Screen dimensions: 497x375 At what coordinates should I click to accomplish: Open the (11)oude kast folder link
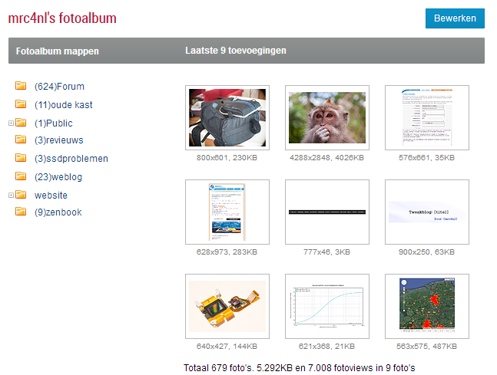[x=64, y=105]
